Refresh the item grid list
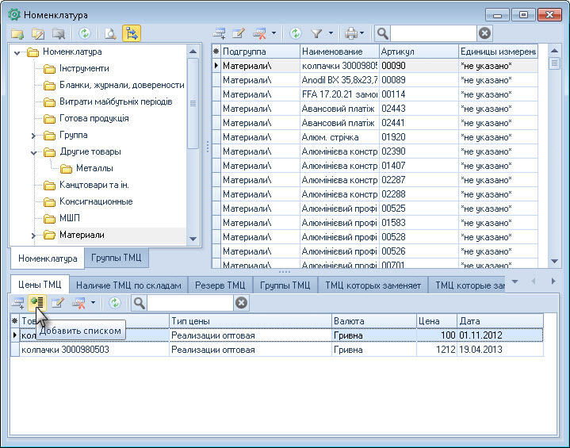Viewport: 570px width, 448px height. pyautogui.click(x=296, y=34)
